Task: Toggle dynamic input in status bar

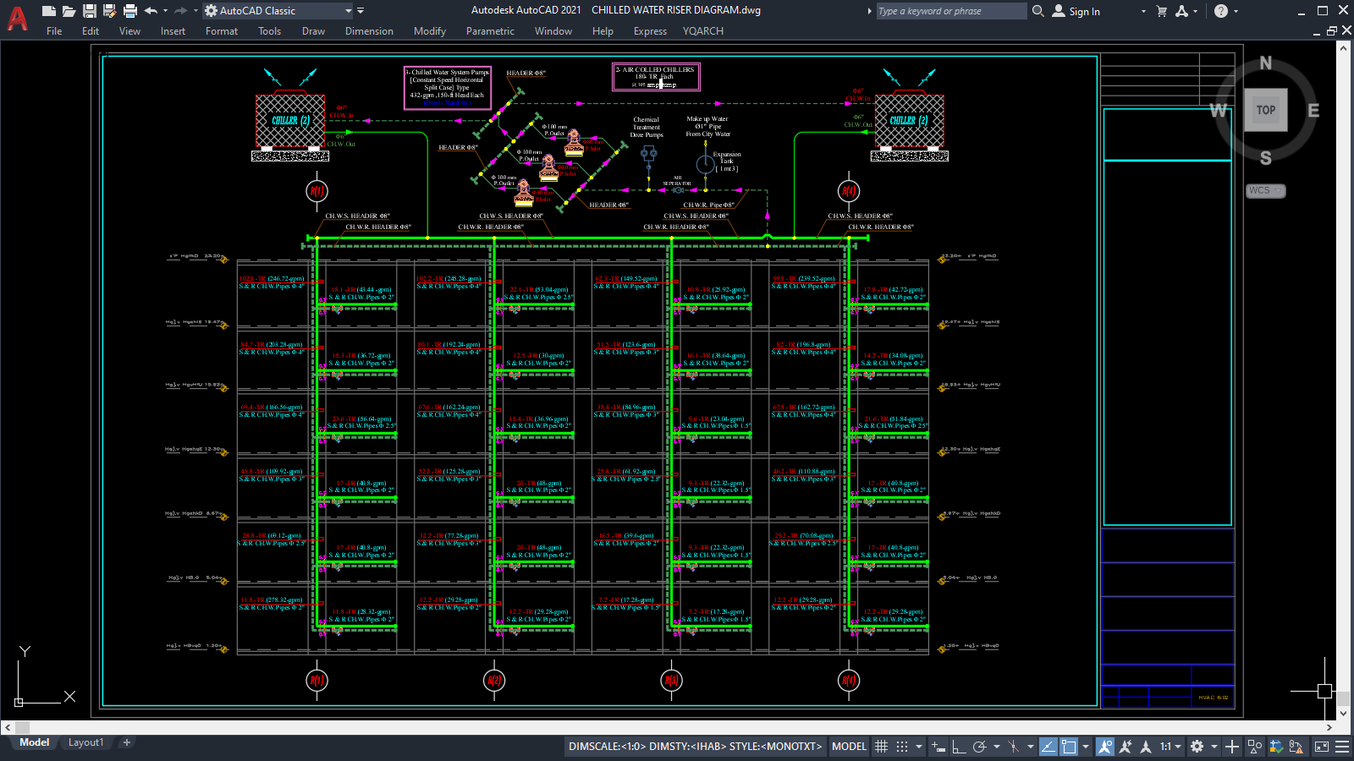Action: click(x=938, y=747)
